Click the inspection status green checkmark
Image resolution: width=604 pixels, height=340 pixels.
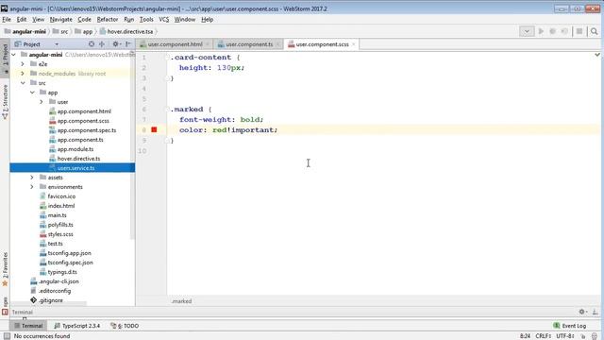click(x=597, y=55)
